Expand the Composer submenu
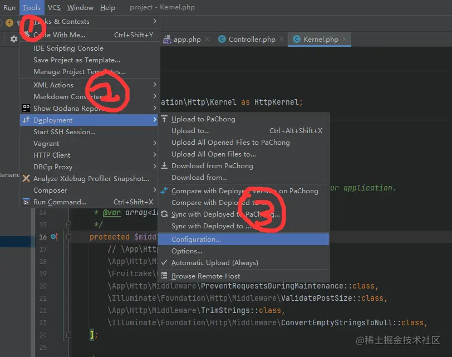 click(x=89, y=190)
